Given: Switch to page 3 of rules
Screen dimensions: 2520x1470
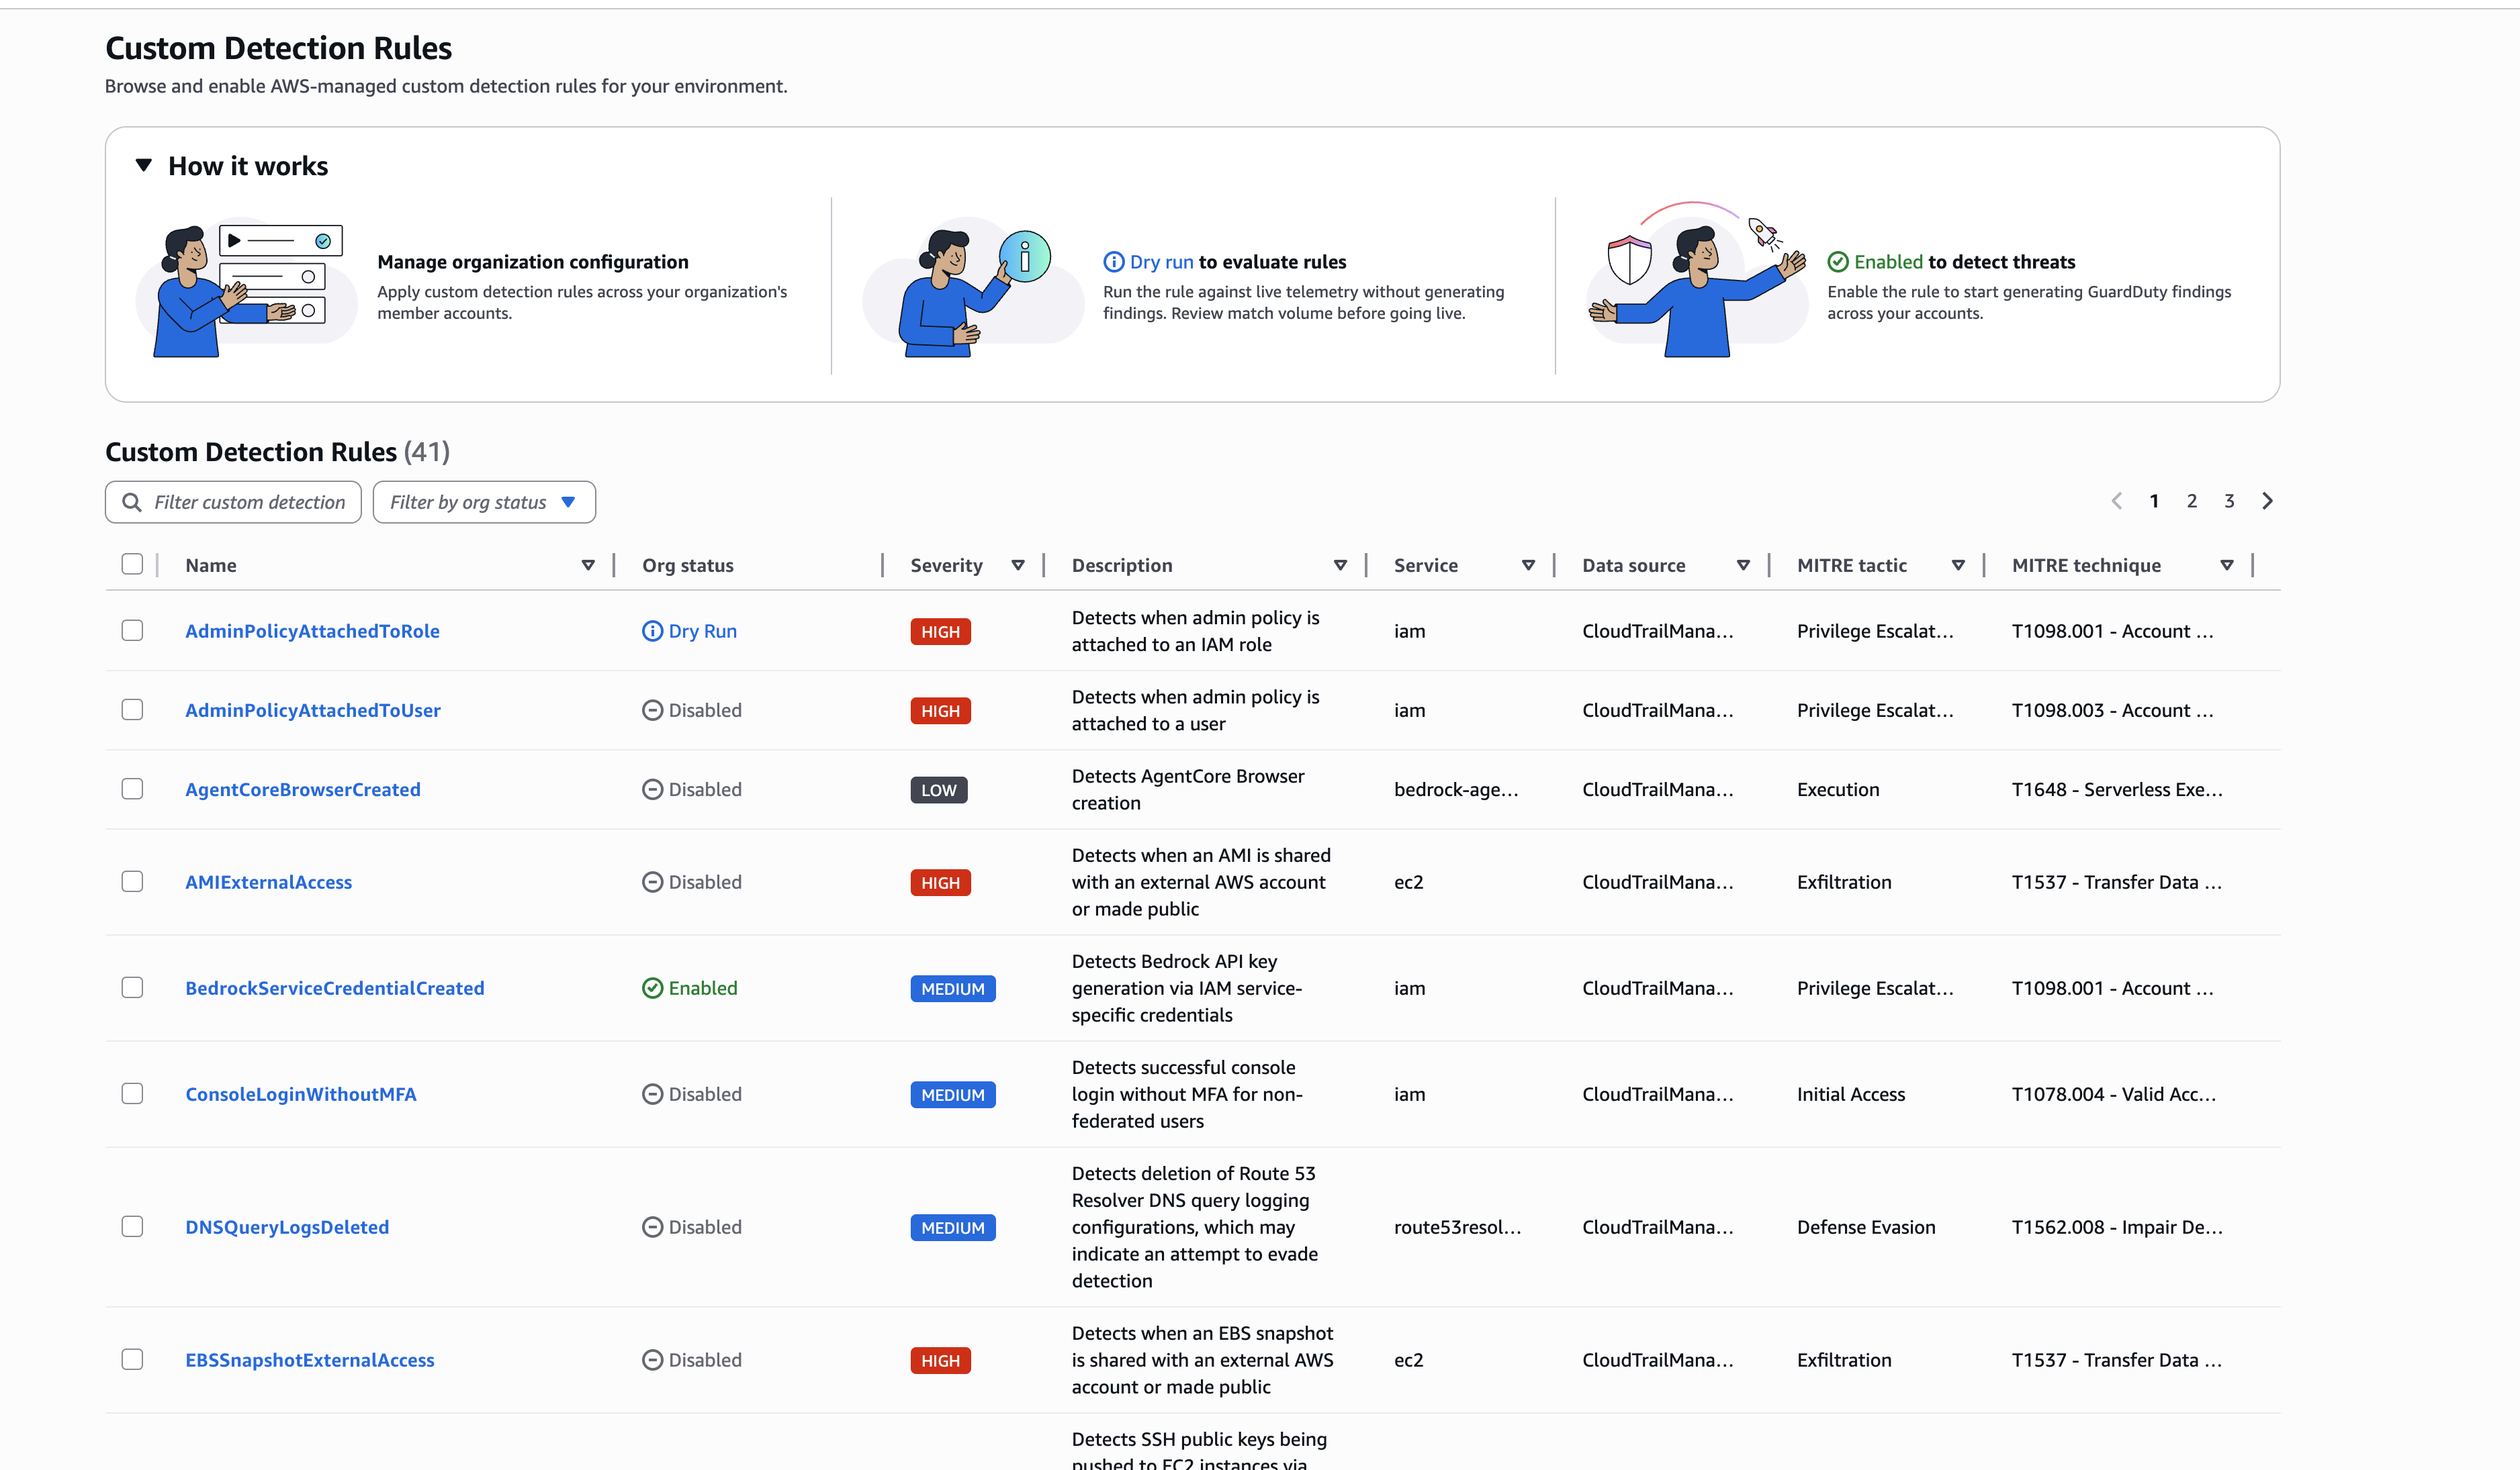Looking at the screenshot, I should [x=2229, y=501].
